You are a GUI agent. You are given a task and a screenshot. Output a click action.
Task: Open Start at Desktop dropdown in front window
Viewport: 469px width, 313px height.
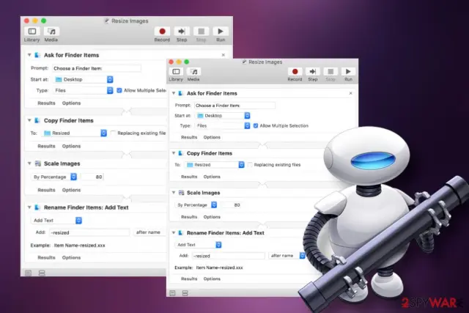pos(223,116)
